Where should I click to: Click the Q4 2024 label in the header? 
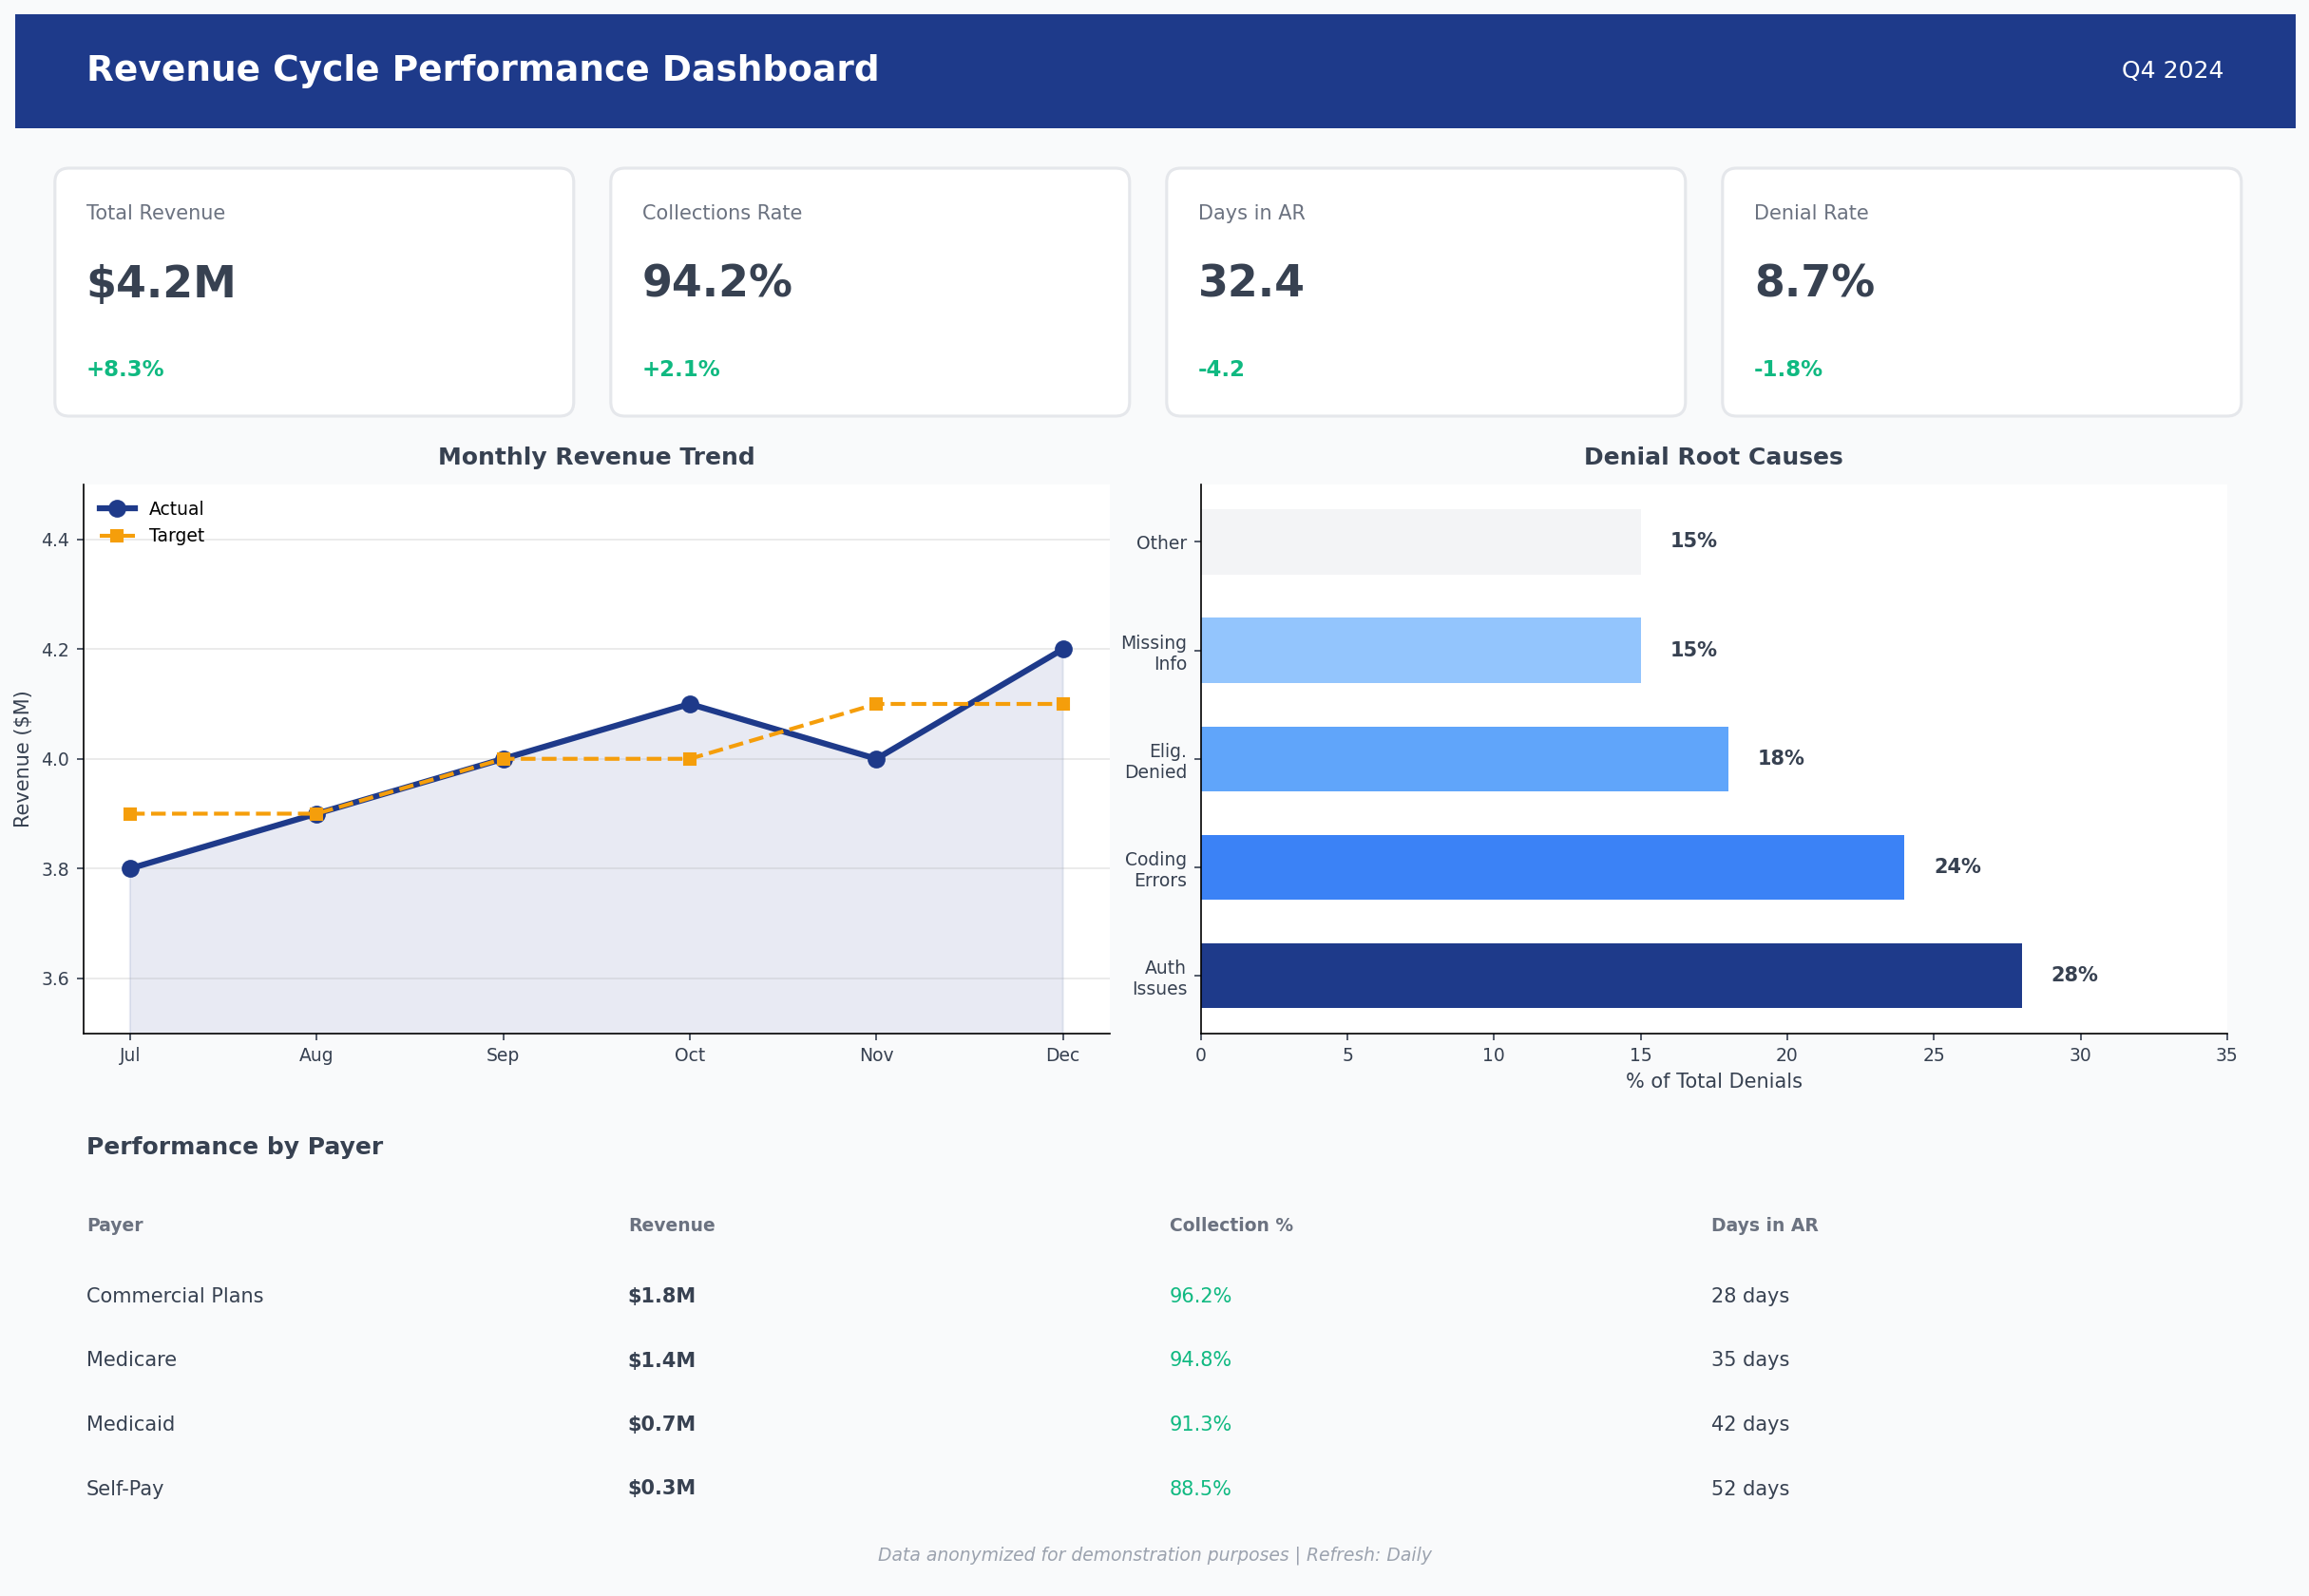pyautogui.click(x=2172, y=70)
